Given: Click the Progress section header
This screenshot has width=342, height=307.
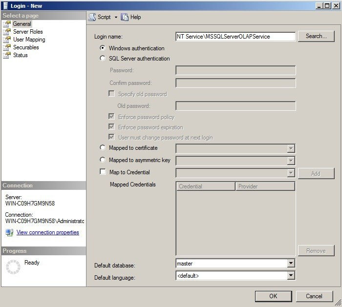Looking at the screenshot, I should pyautogui.click(x=43, y=251).
